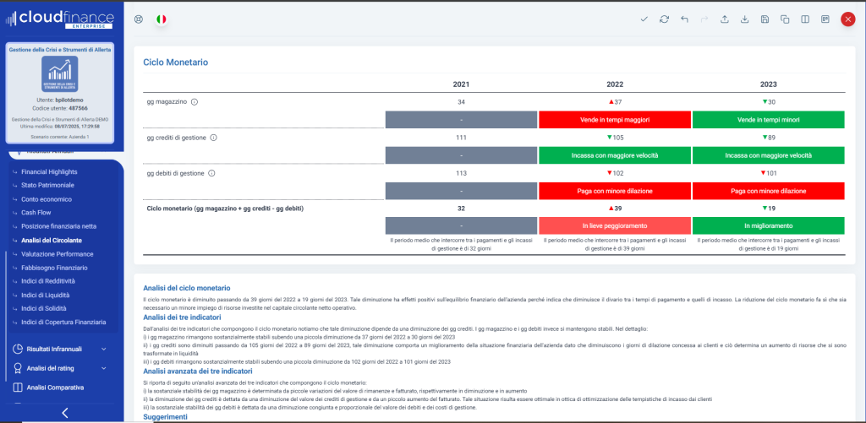Viewport: 866px width, 423px height.
Task: Click the refresh arrows icon
Action: pos(665,19)
